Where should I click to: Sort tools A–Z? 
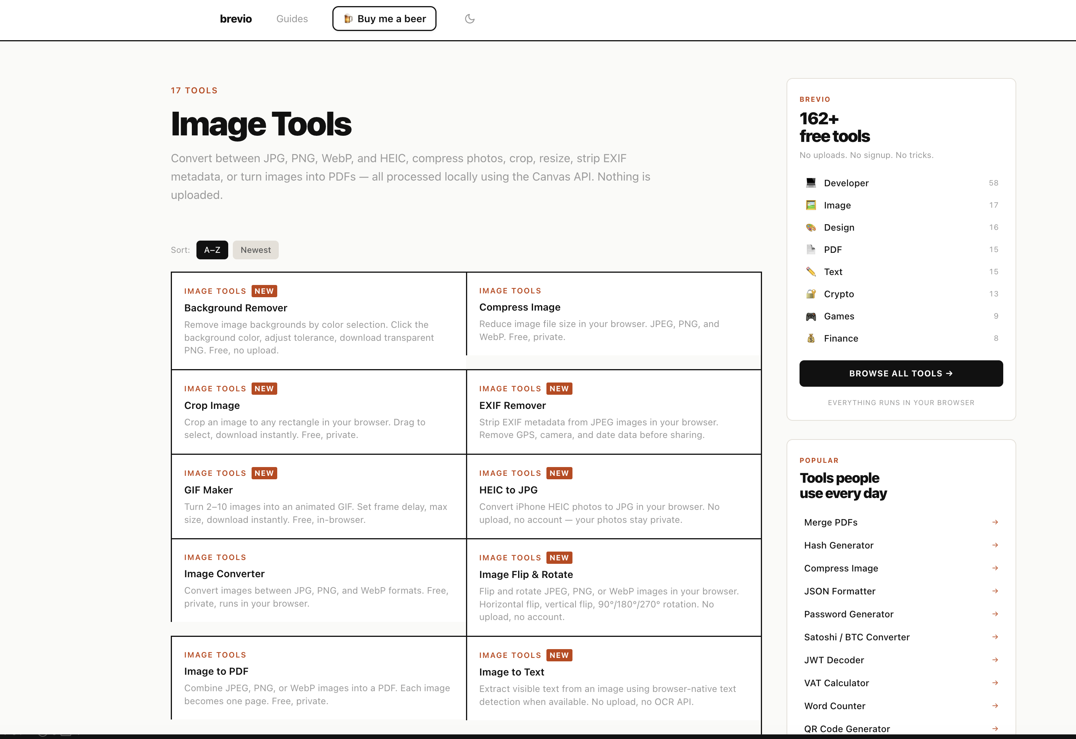[x=212, y=250]
